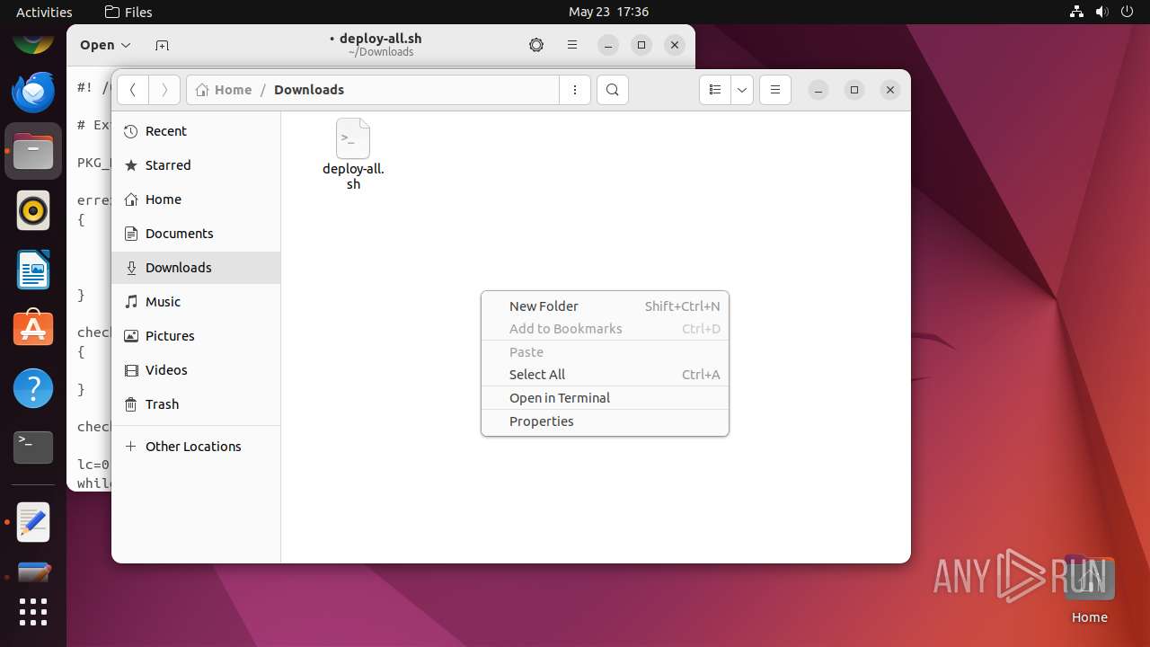Open Pictures in the sidebar
This screenshot has height=647, width=1150.
(x=196, y=336)
